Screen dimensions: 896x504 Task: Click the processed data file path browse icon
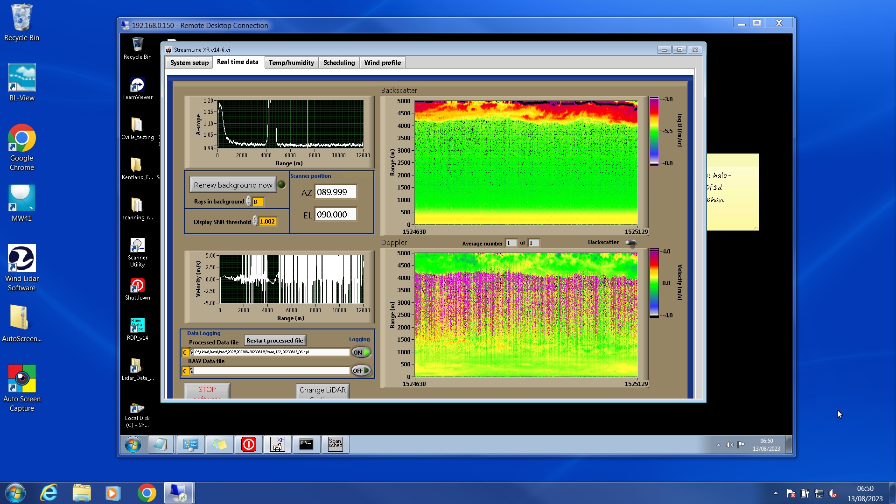(x=192, y=352)
